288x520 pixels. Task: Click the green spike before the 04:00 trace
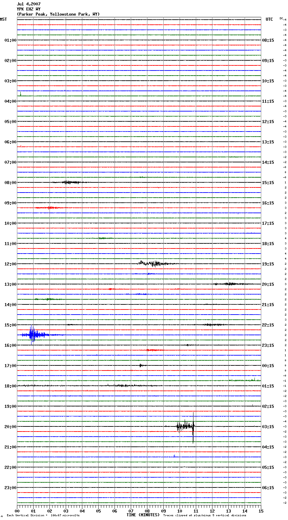20,94
